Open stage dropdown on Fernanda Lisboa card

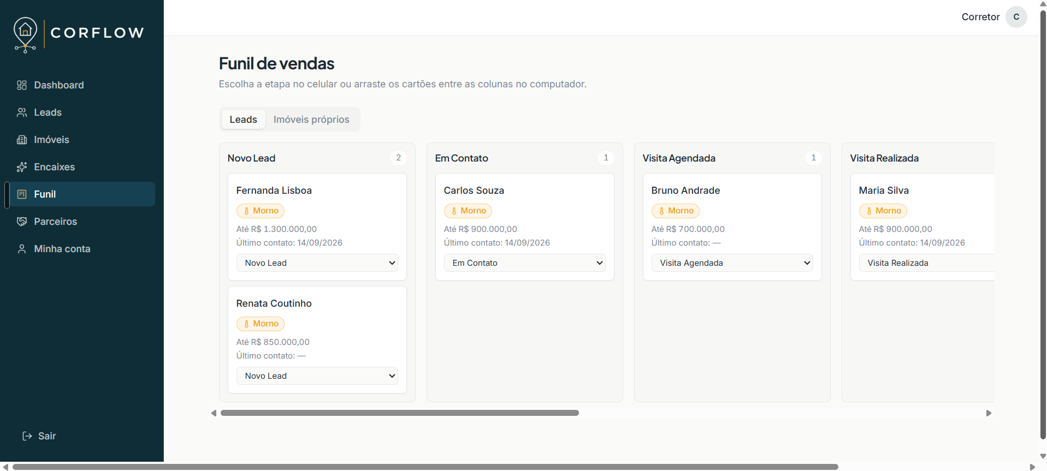tap(317, 263)
